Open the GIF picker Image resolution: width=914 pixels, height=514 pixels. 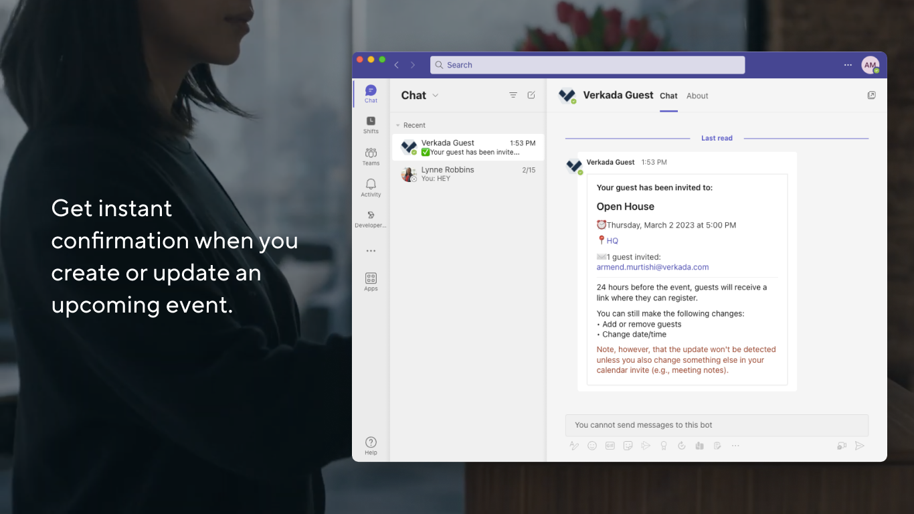click(x=610, y=446)
